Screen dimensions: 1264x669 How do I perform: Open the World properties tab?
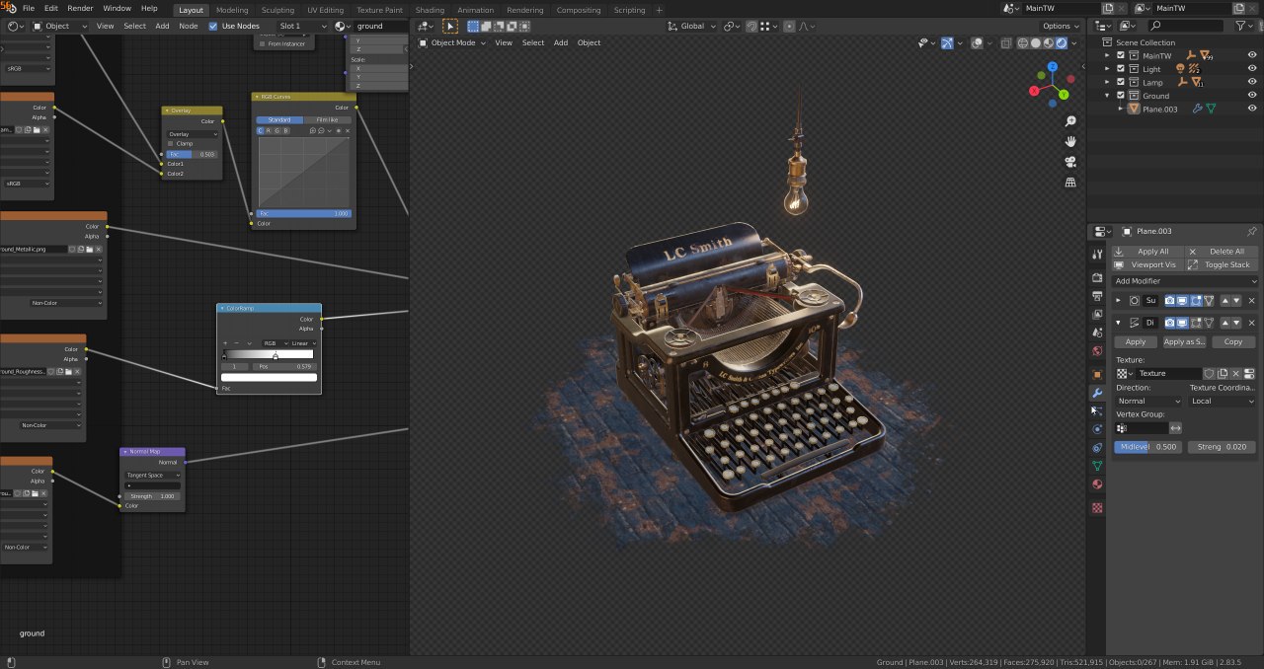[1097, 350]
